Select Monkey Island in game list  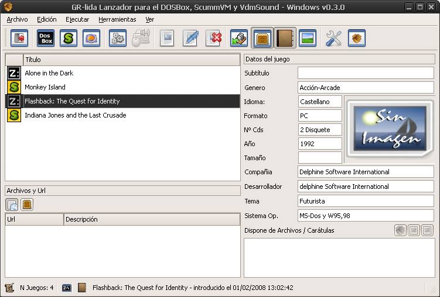tap(45, 87)
